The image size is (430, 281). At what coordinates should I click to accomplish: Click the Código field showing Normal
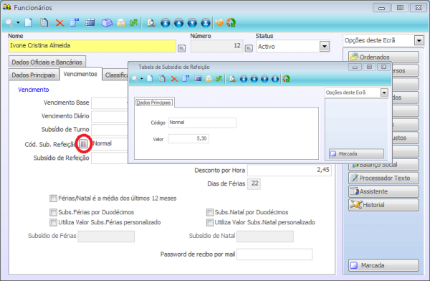202,123
